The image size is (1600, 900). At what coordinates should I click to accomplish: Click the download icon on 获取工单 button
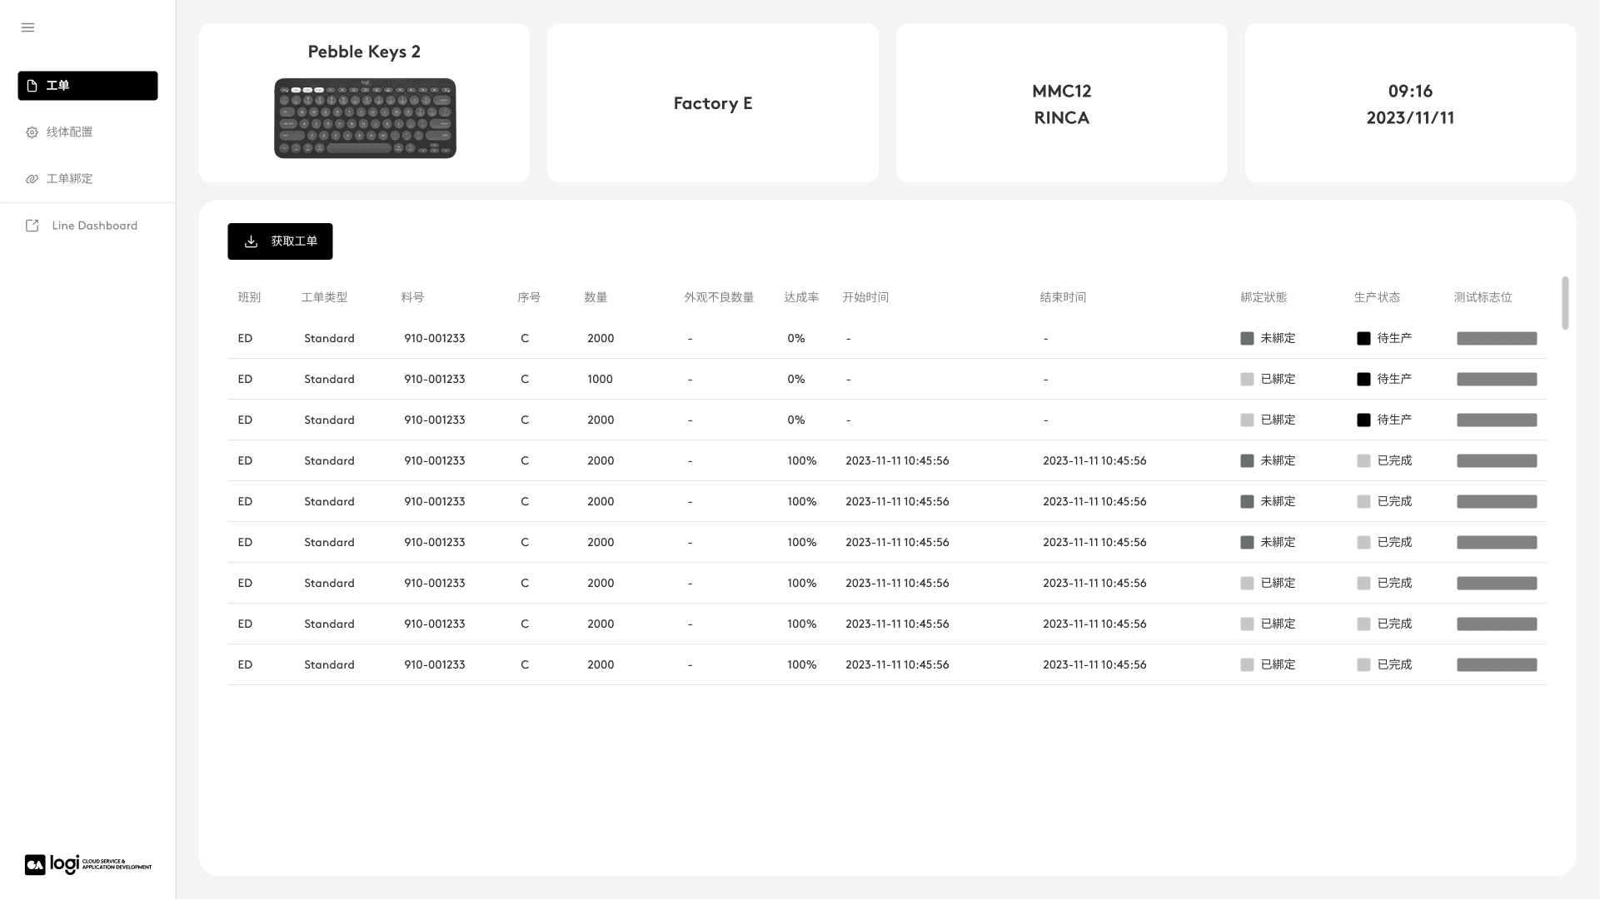(x=251, y=241)
